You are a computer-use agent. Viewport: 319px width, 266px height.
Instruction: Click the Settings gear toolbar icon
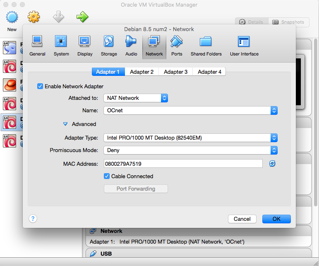click(x=34, y=17)
